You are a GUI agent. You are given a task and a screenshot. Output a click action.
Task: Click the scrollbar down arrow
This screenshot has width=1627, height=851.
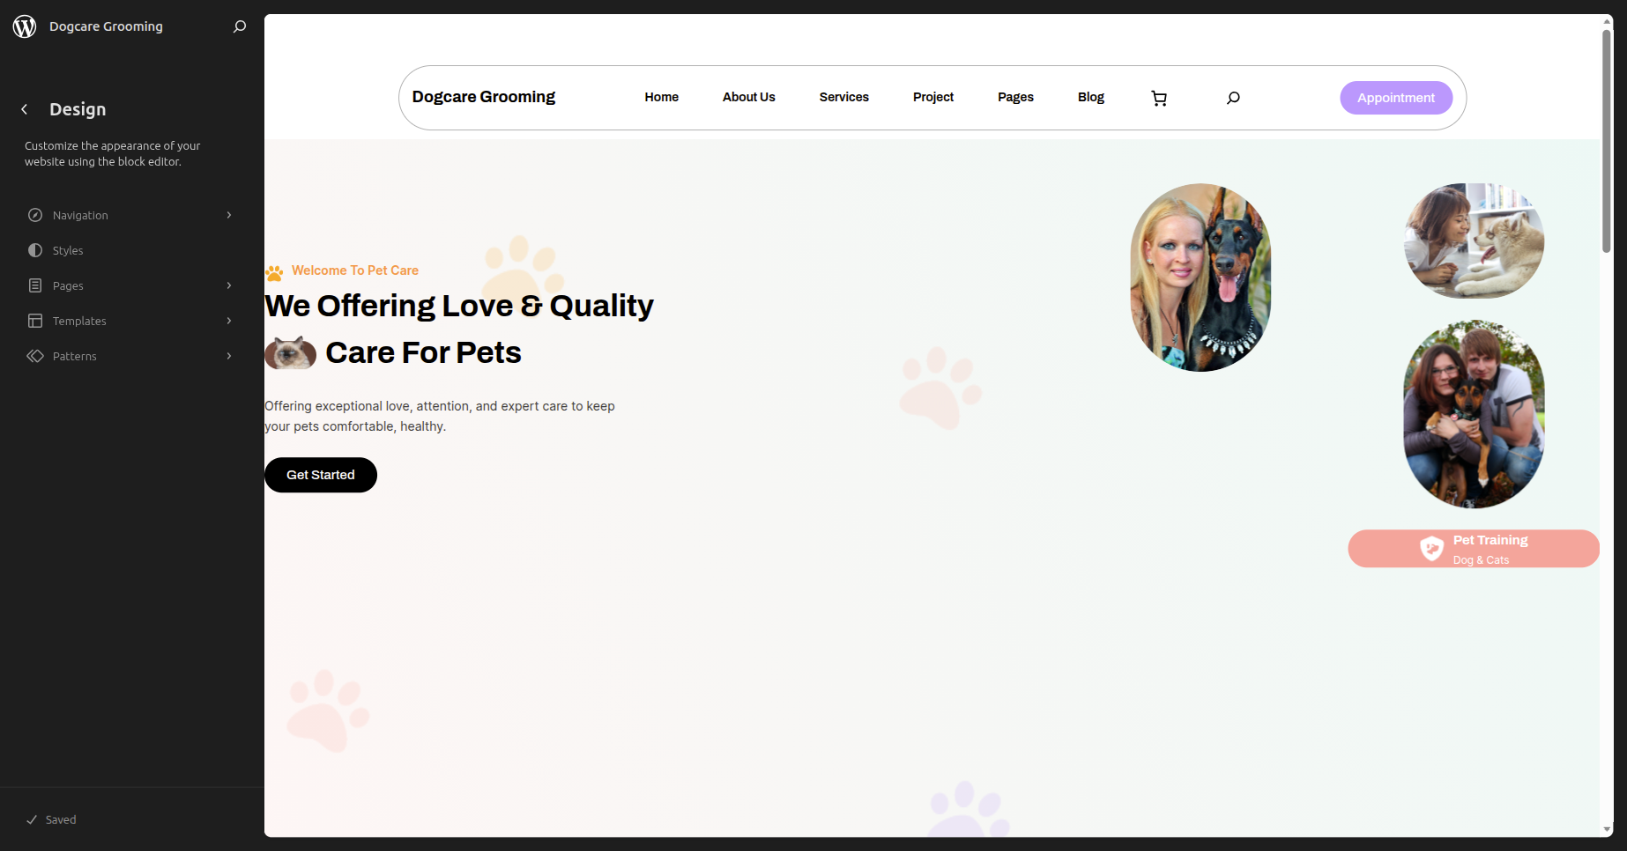click(x=1607, y=830)
